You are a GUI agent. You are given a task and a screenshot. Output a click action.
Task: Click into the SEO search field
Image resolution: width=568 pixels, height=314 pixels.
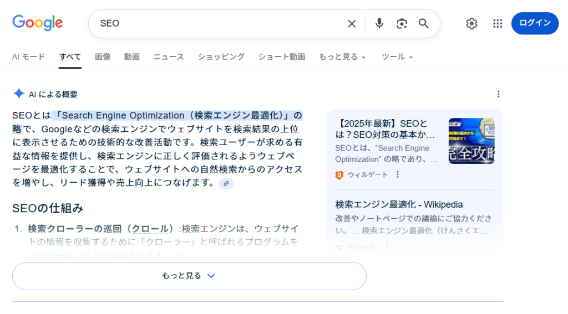click(222, 23)
